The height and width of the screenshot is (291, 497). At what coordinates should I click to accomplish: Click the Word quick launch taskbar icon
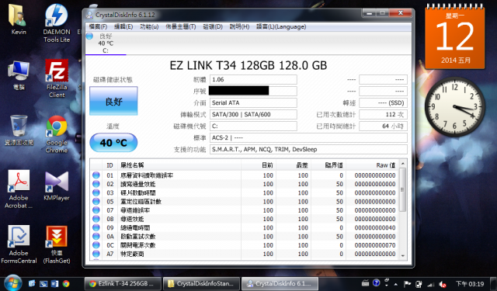[x=54, y=284]
